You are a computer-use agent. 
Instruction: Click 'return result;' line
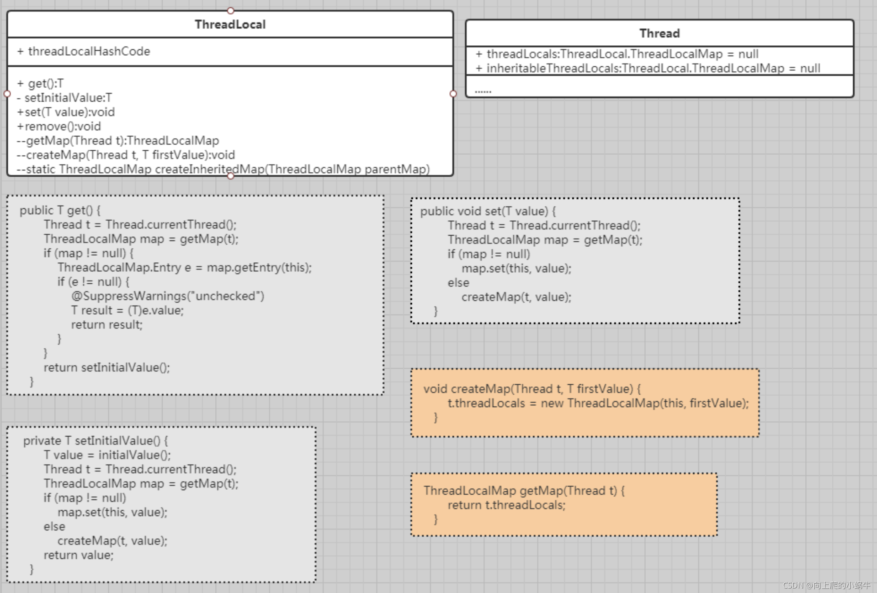107,325
